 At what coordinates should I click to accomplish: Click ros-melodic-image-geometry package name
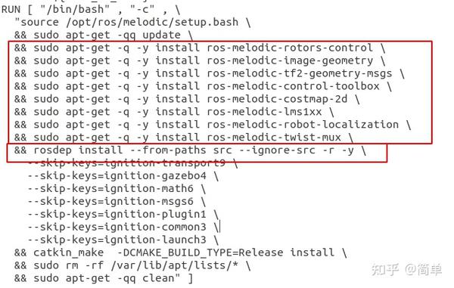290,60
